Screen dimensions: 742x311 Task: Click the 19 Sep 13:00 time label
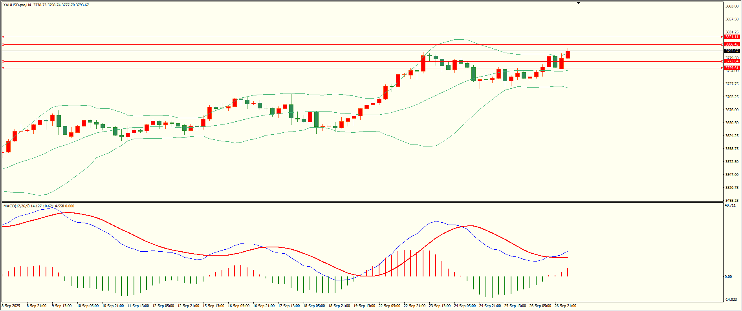pos(365,306)
